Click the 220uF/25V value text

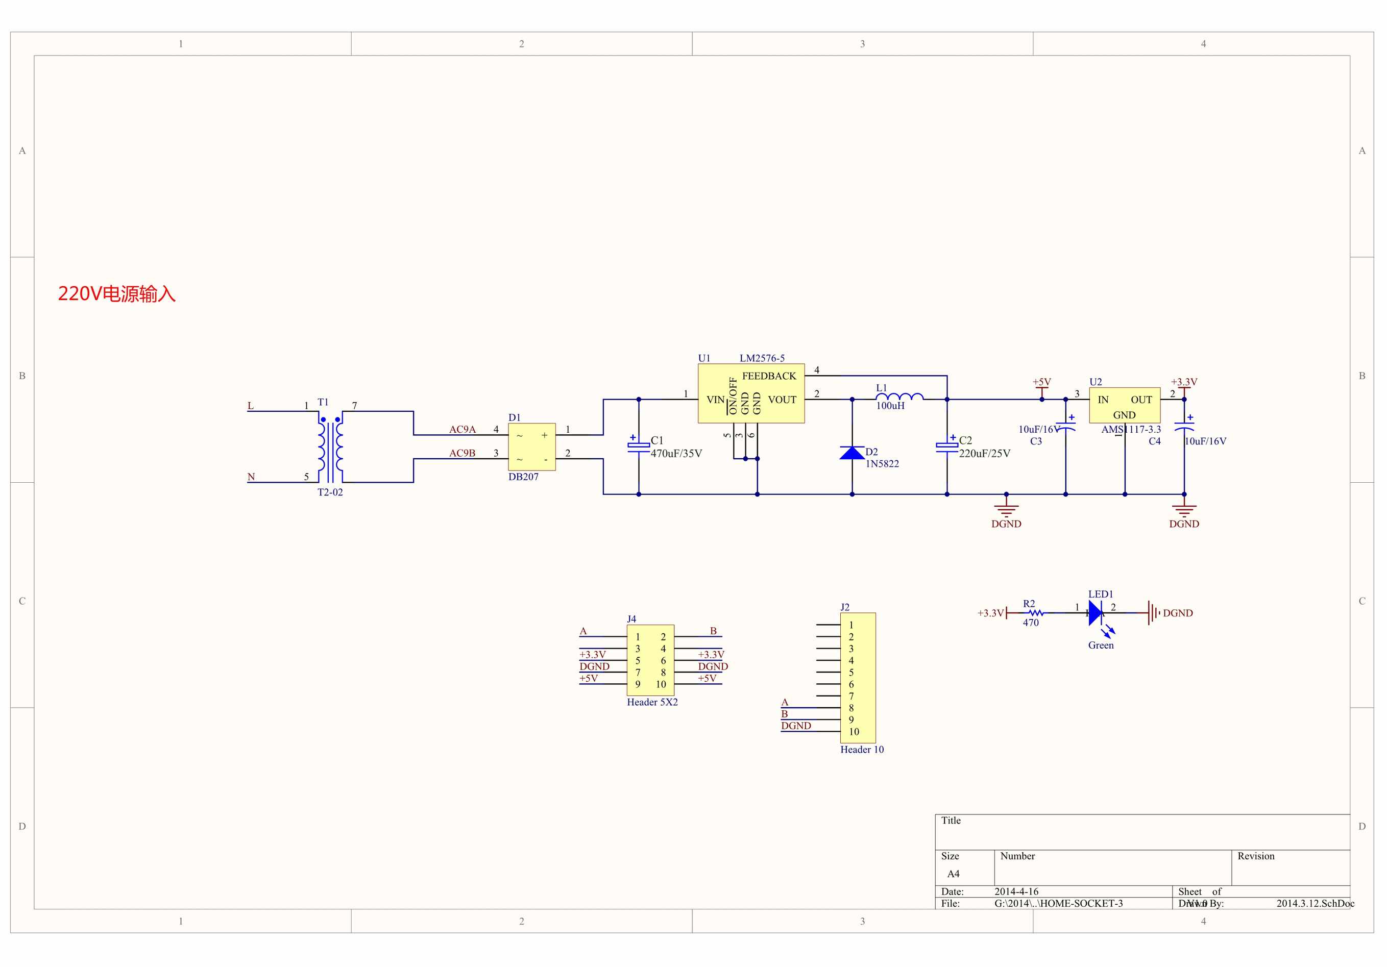click(984, 454)
